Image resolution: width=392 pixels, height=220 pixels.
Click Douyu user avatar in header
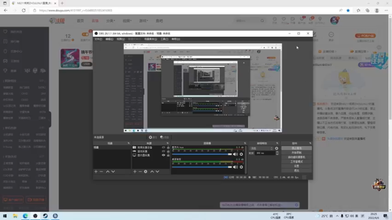[334, 21]
